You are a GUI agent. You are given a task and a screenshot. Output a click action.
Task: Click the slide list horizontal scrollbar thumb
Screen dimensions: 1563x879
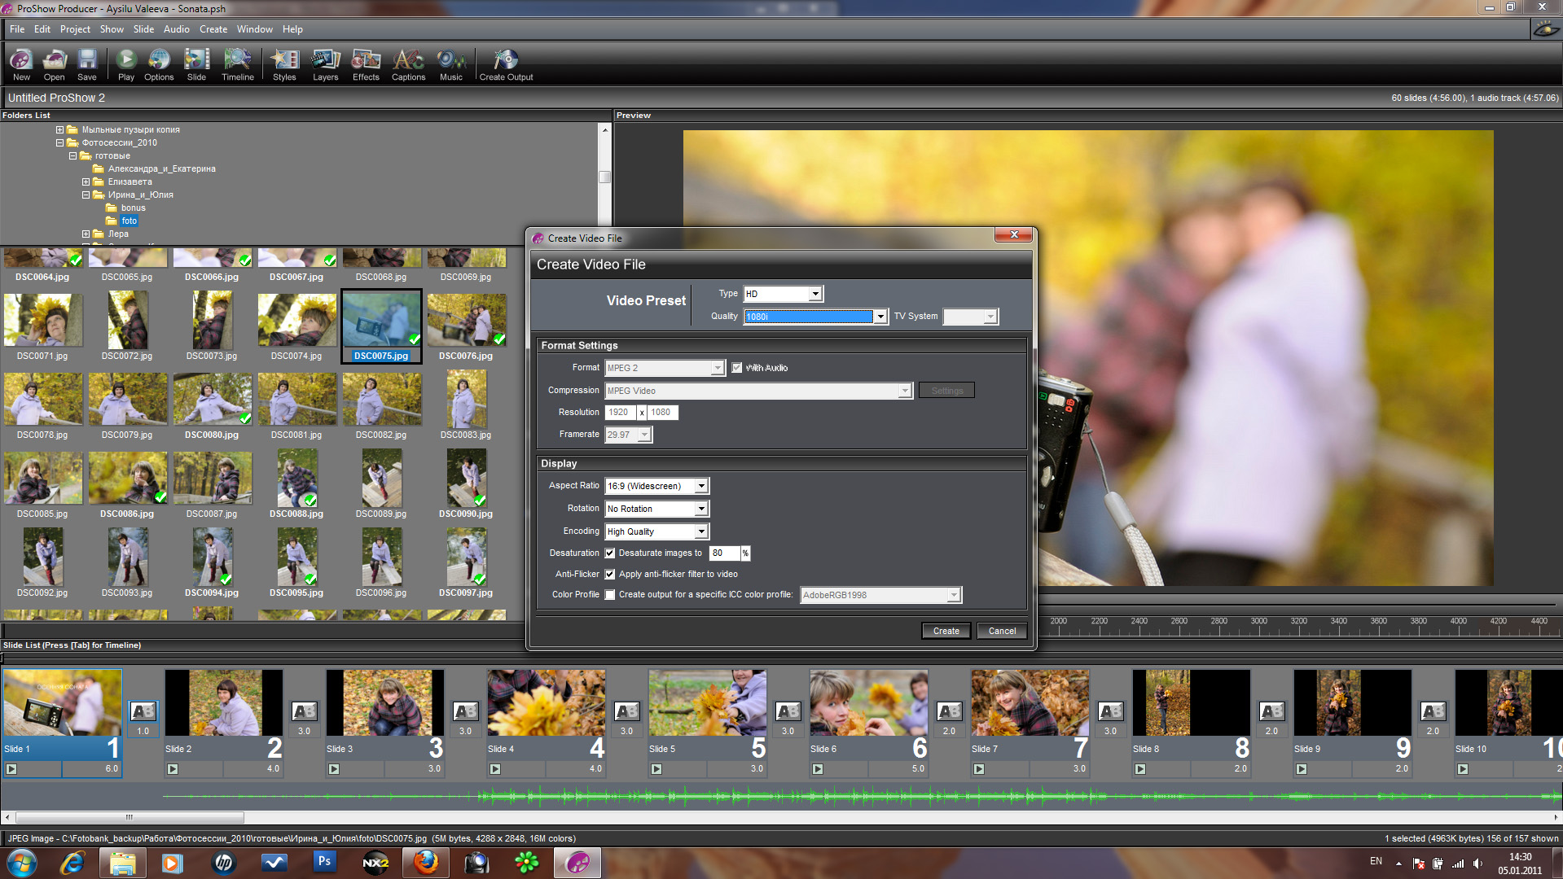coord(130,817)
